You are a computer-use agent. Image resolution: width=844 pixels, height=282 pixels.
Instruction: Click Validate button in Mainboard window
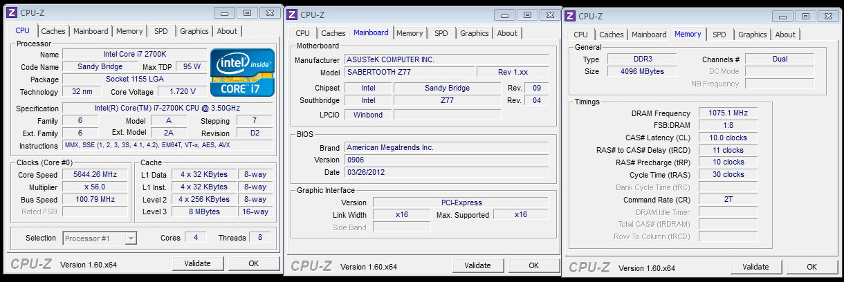click(x=478, y=265)
